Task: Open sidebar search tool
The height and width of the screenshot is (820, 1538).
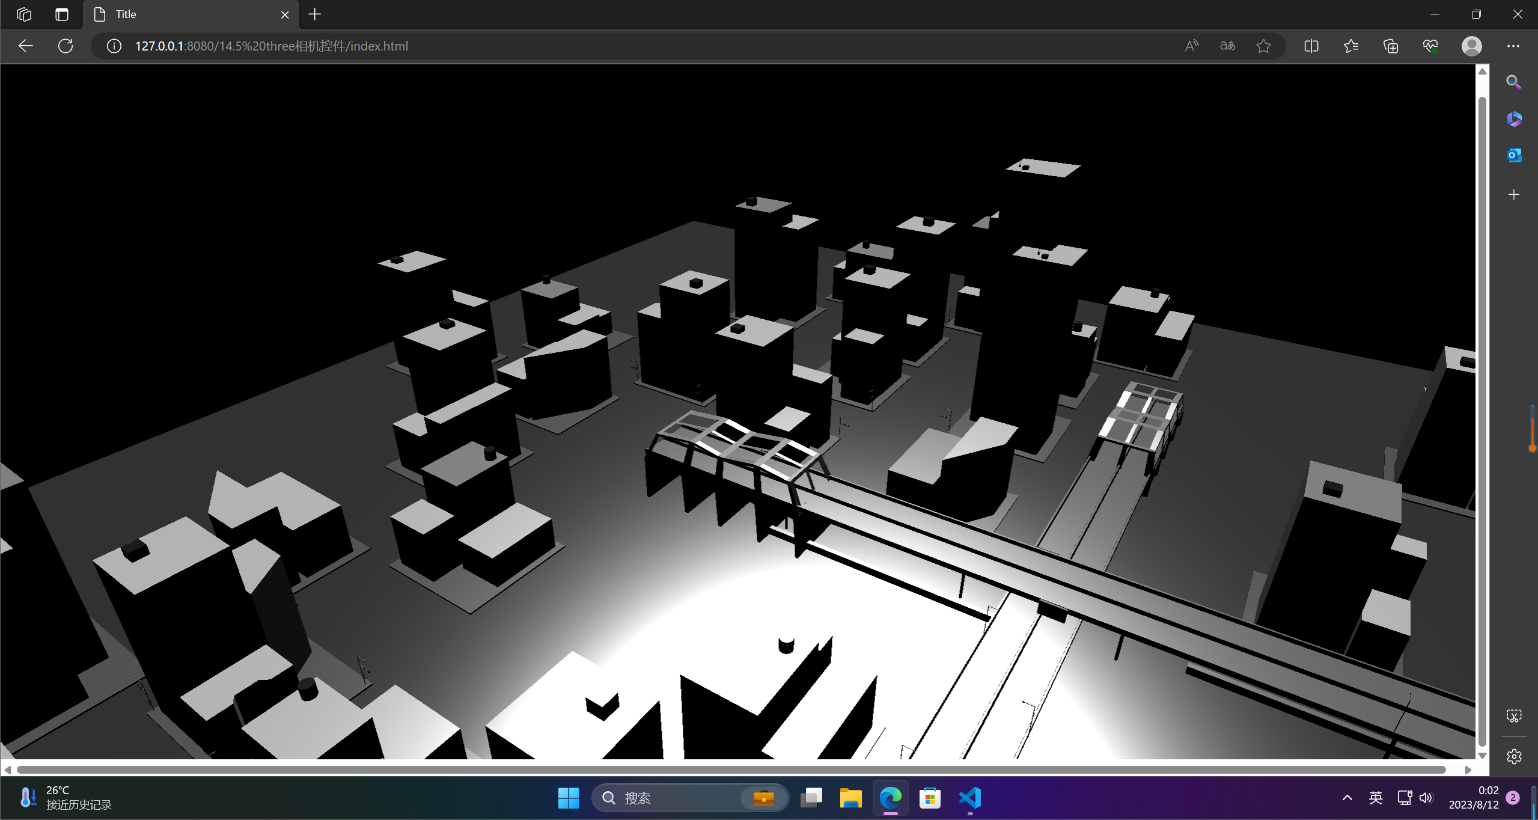Action: 1513,82
